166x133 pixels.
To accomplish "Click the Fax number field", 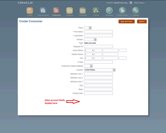I will click(110, 58).
